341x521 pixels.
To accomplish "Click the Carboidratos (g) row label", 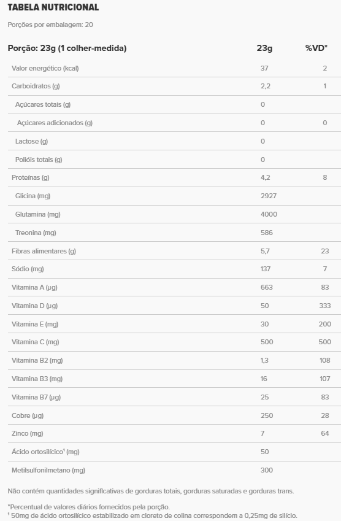I will pyautogui.click(x=36, y=86).
